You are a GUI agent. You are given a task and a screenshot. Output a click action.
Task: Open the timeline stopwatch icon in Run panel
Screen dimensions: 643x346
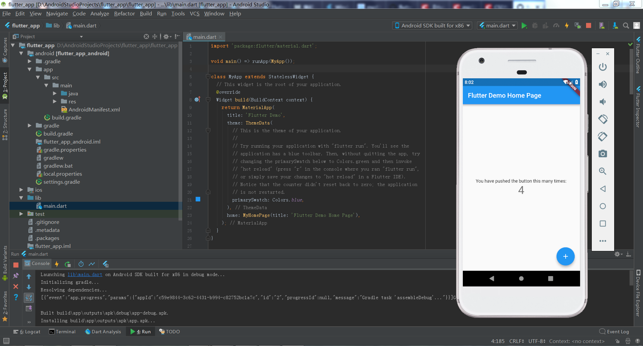81,264
